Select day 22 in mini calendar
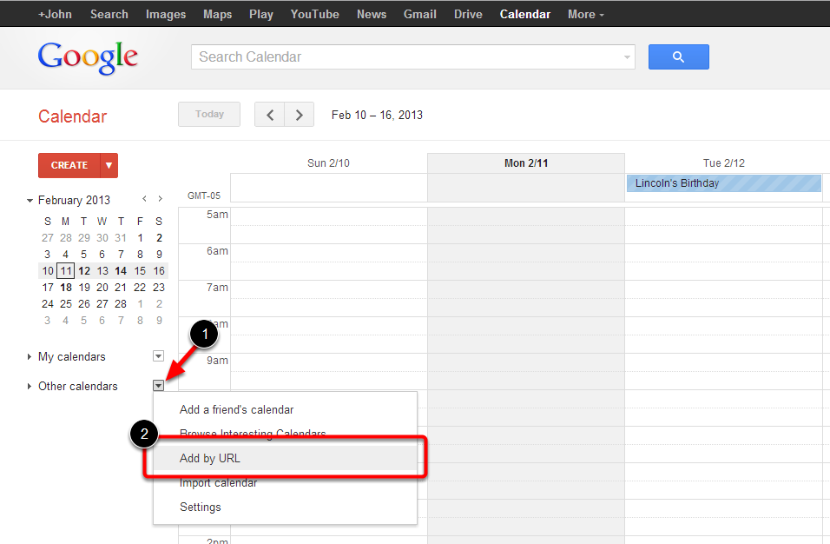 pos(140,287)
